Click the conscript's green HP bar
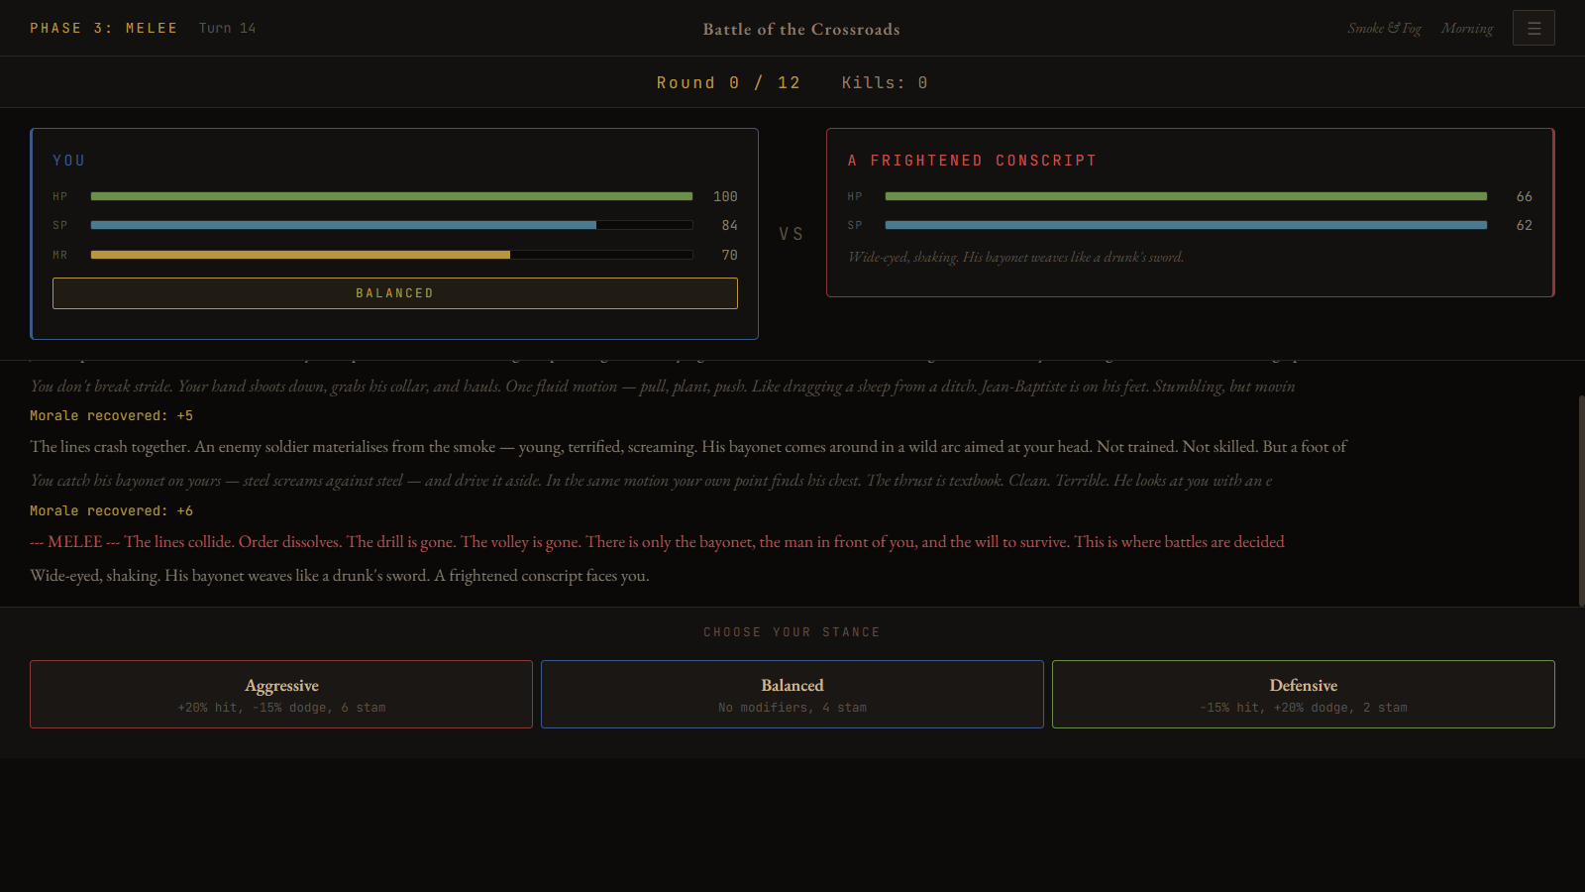The height and width of the screenshot is (892, 1585). pos(1186,196)
